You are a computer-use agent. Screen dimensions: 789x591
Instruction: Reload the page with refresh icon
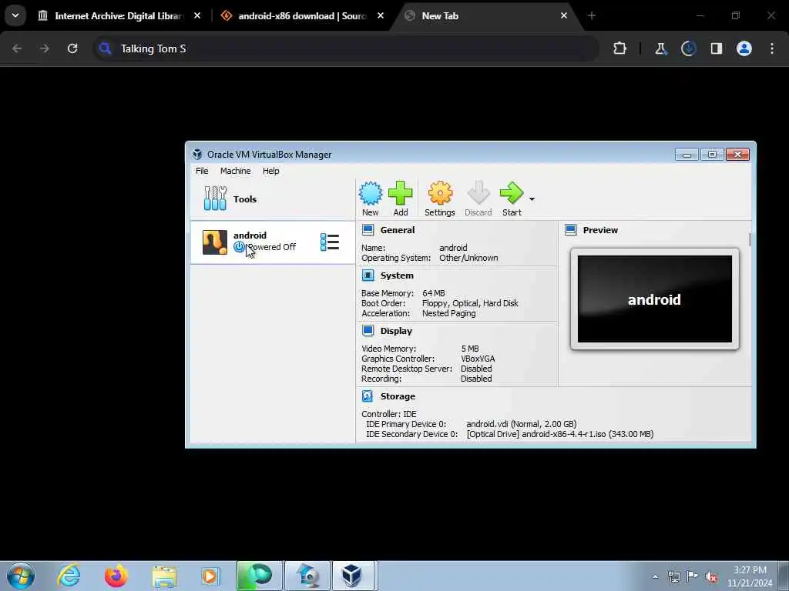click(72, 48)
